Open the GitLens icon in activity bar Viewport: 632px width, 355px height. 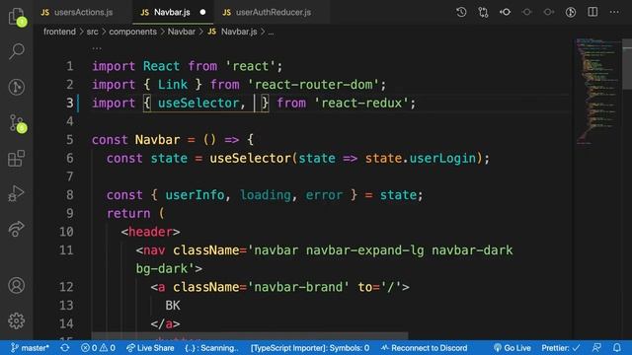(17, 87)
